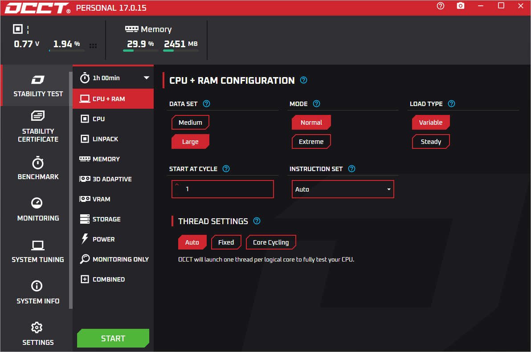Open help for CPU + RAM Configuration
531x352 pixels.
(303, 80)
